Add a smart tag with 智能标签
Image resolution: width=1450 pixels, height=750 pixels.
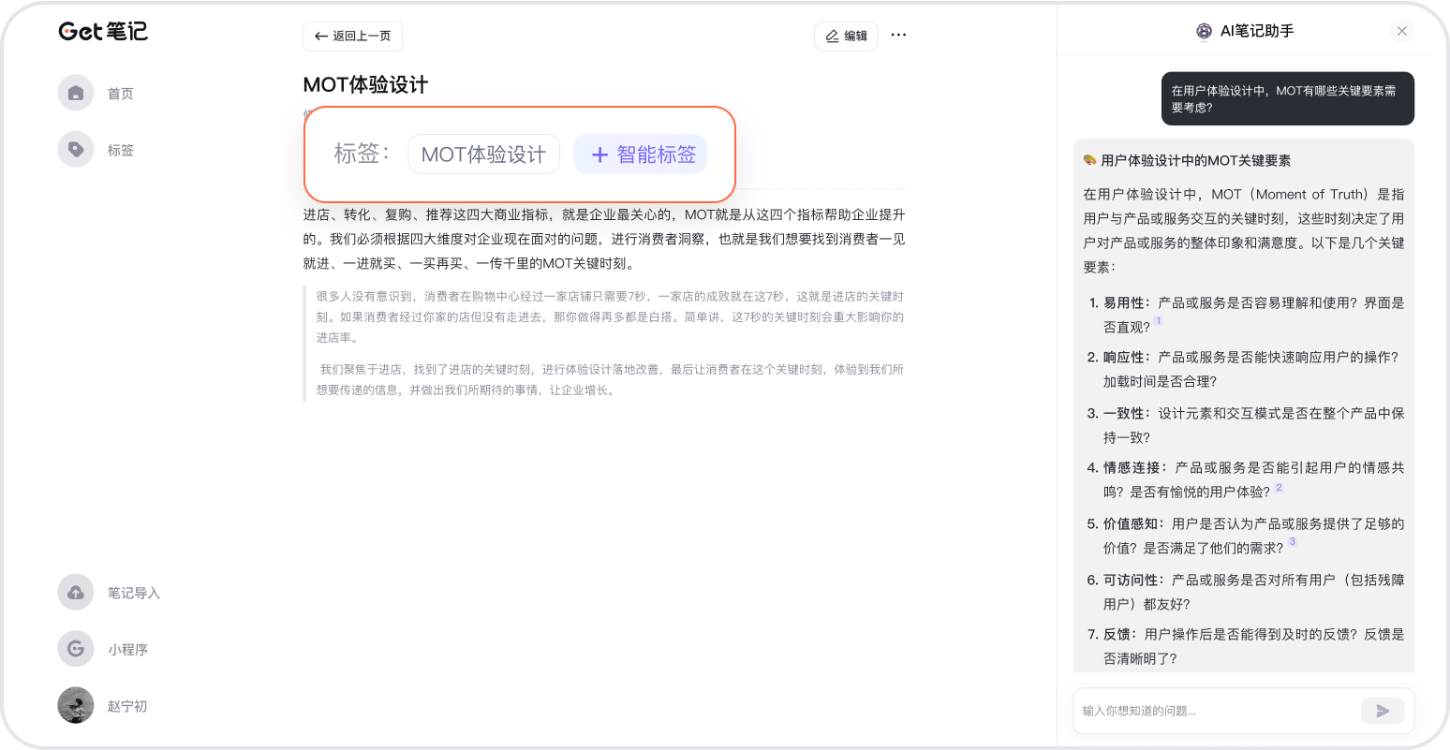click(641, 154)
